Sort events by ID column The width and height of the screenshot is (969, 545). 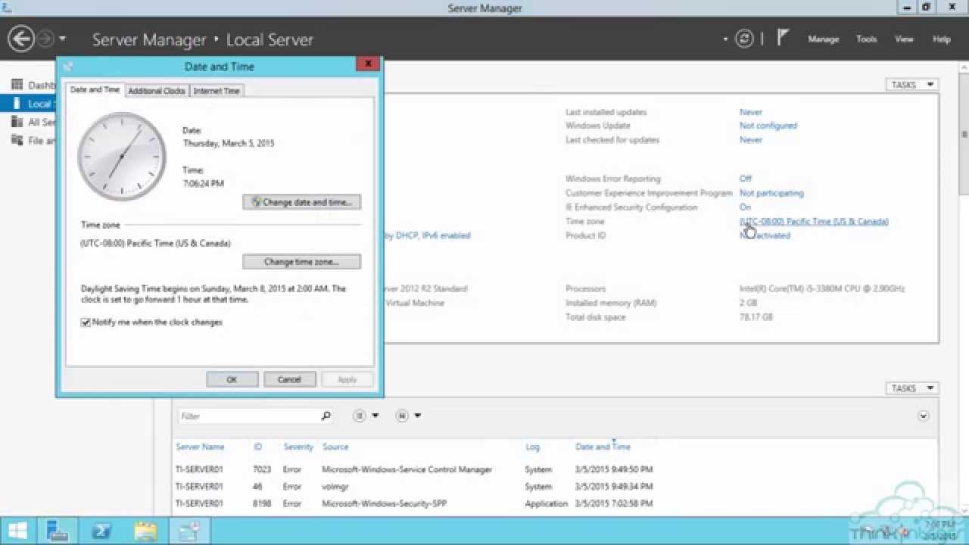257,447
